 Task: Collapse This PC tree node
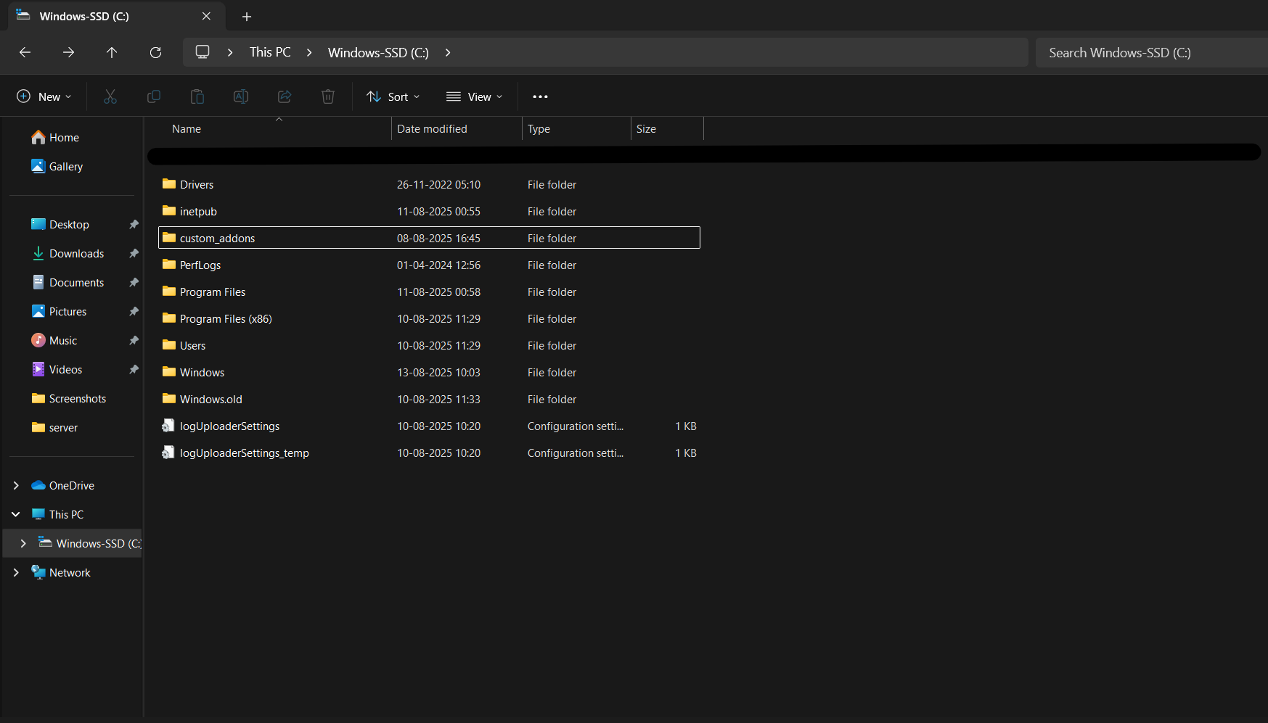click(16, 514)
